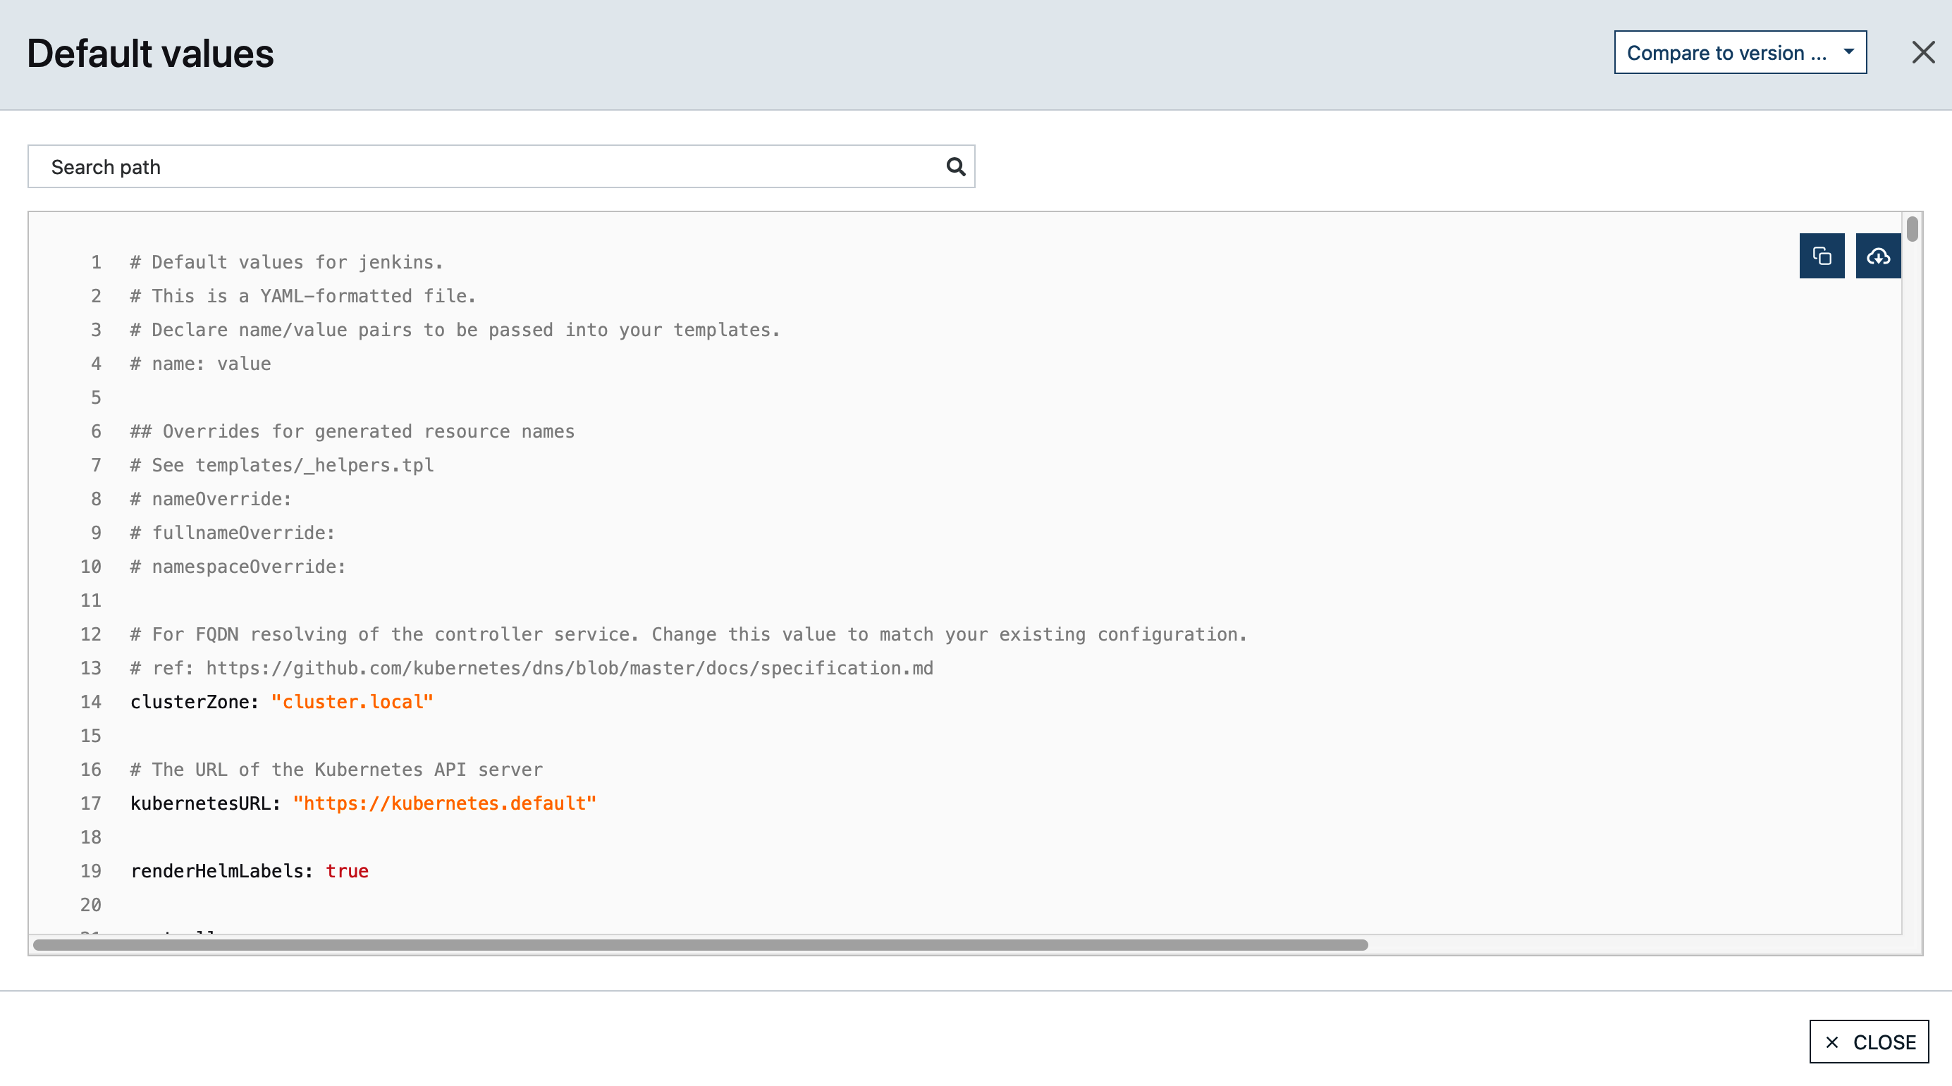
Task: Click the CLOSE button at the bottom
Action: (x=1868, y=1042)
